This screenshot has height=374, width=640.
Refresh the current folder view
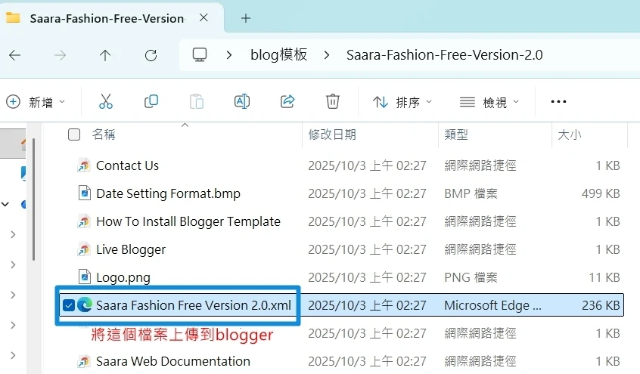pyautogui.click(x=151, y=55)
